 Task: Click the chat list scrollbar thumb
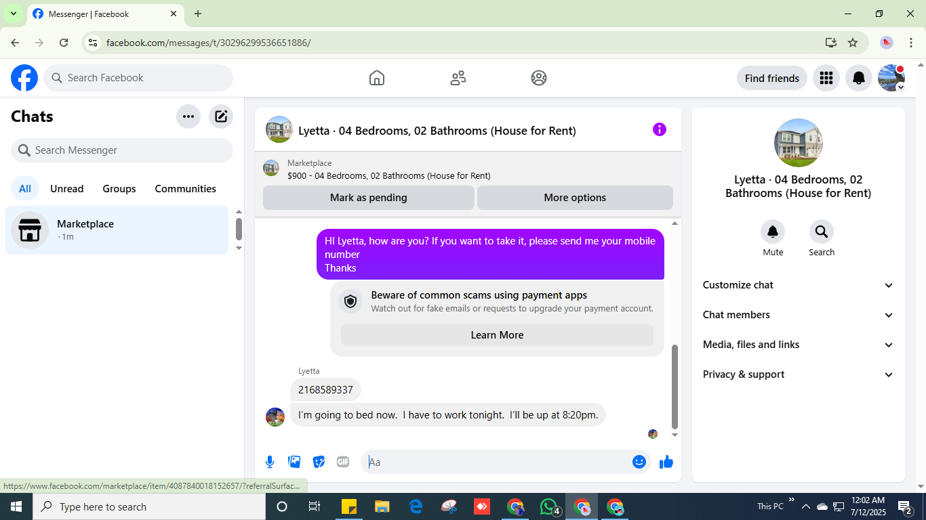[239, 229]
